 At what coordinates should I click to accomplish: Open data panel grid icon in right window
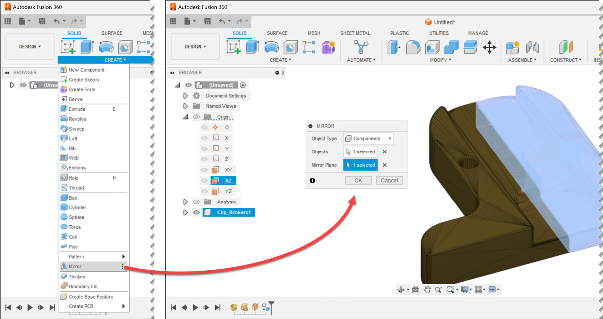pos(173,21)
